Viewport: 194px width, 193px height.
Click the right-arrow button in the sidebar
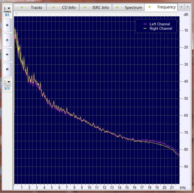pos(7,55)
